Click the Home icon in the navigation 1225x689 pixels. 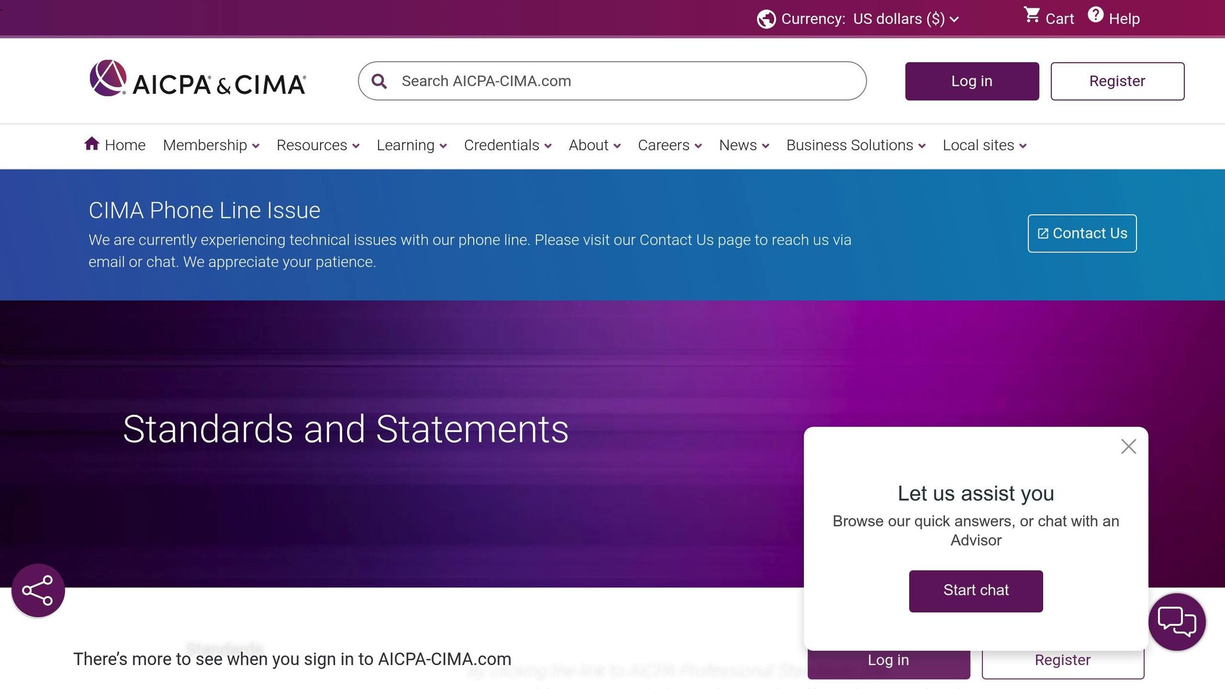pyautogui.click(x=92, y=144)
